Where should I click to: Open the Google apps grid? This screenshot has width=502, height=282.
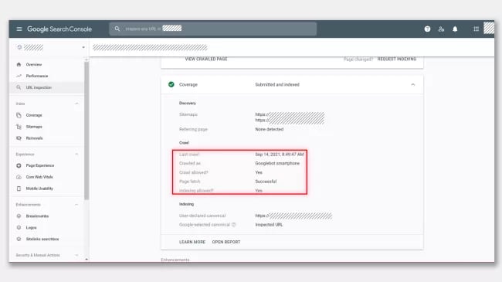[x=476, y=29]
